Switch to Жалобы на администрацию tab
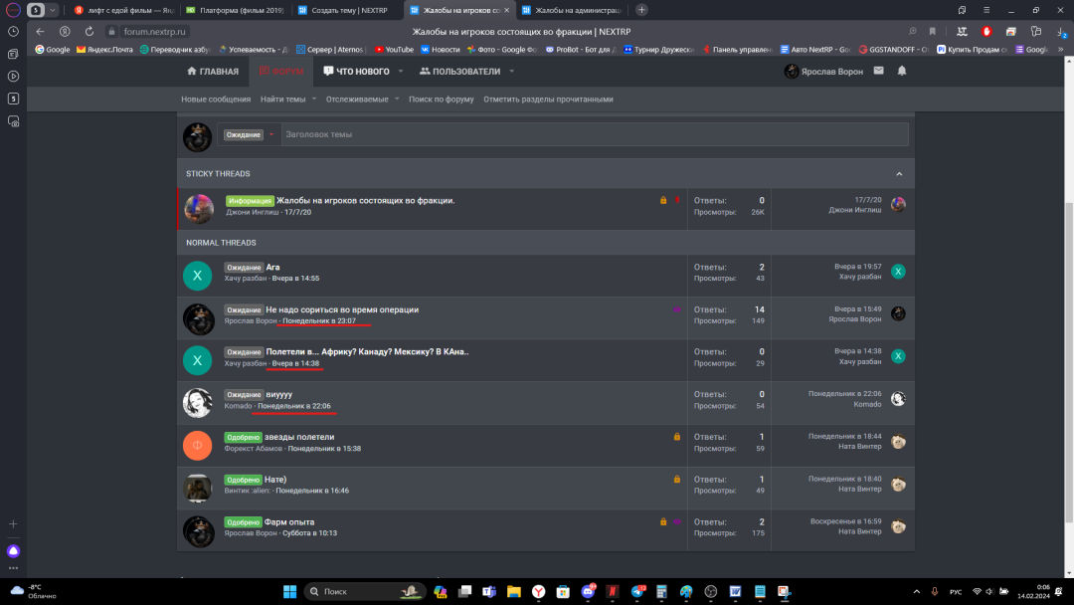Screen dimensions: 1074x605 (573, 10)
